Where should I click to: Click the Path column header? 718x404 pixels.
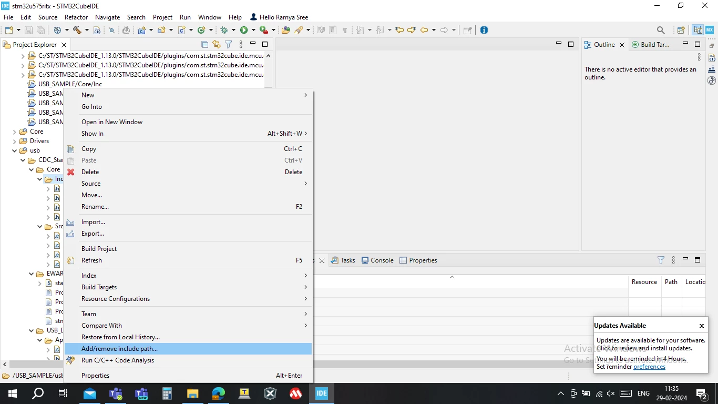[x=671, y=282]
